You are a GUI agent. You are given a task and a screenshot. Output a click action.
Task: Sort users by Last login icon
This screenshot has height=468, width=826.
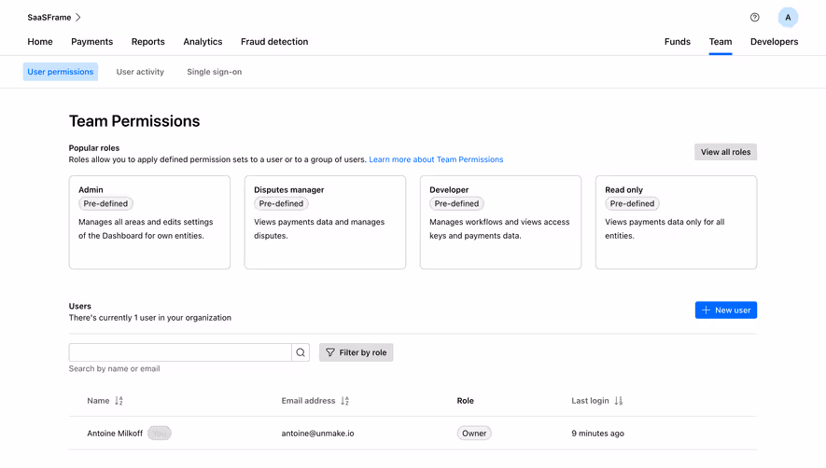[619, 401]
